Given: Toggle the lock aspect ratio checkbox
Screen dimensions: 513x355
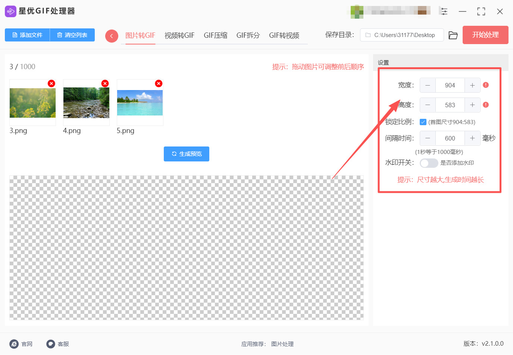Looking at the screenshot, I should (423, 122).
